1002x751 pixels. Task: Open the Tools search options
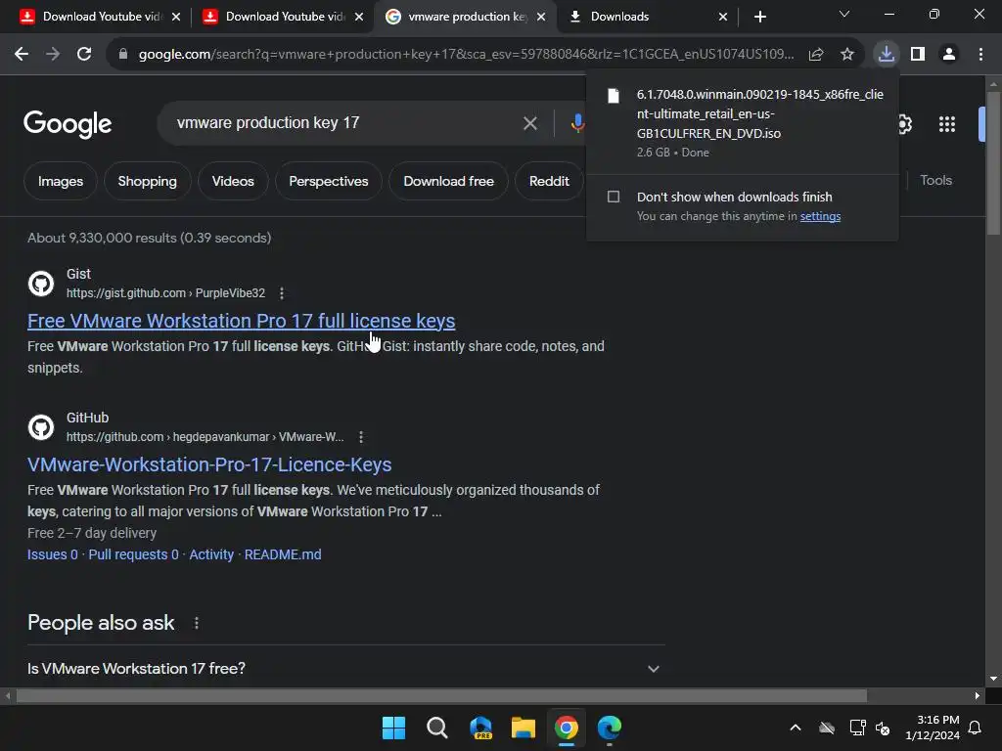935,180
